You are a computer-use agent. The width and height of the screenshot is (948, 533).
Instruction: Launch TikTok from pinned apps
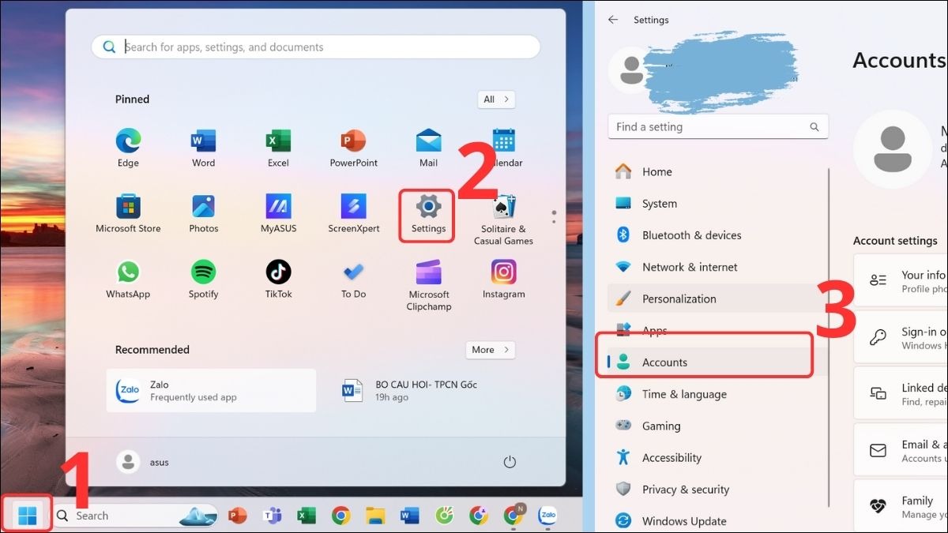278,279
